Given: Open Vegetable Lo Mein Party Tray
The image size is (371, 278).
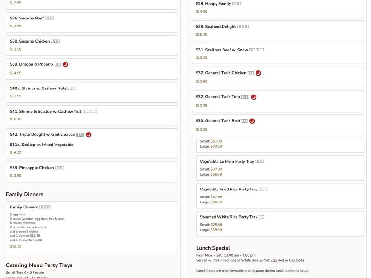Looking at the screenshot, I should coord(280,168).
